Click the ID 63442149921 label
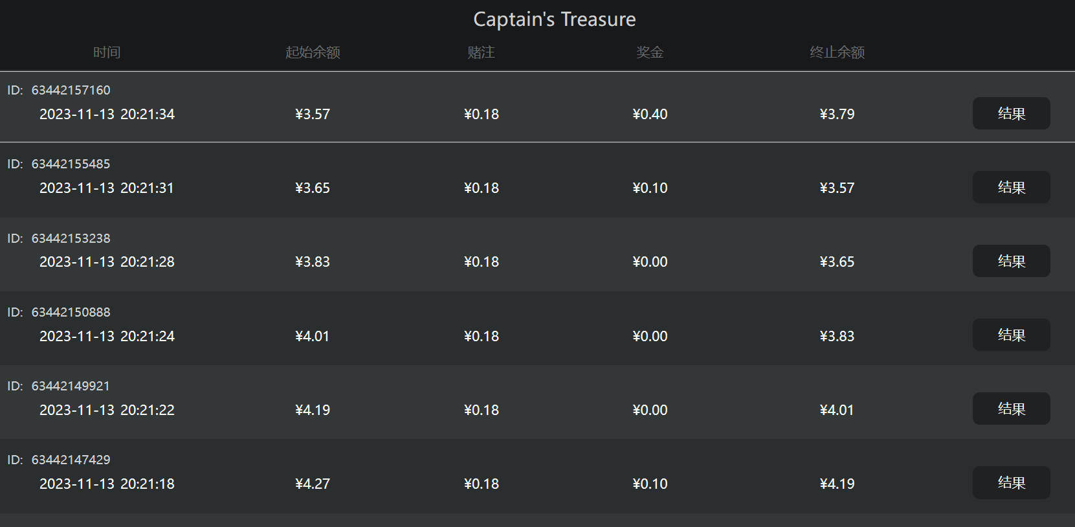Viewport: 1075px width, 527px height. pyautogui.click(x=59, y=386)
